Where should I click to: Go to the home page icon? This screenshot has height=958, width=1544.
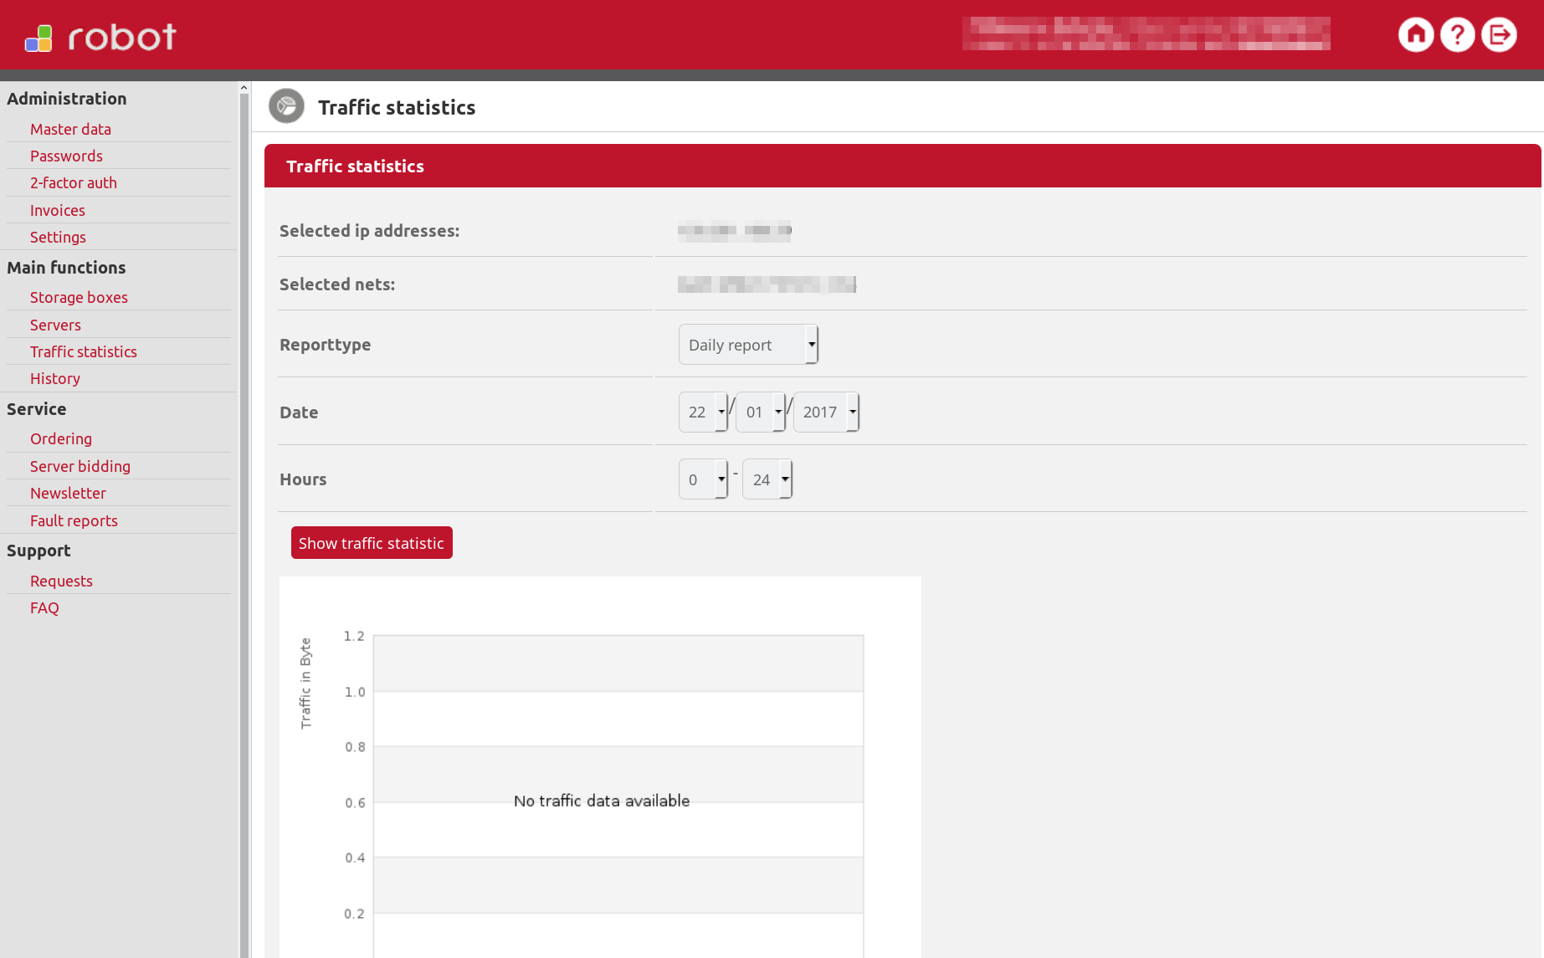click(x=1416, y=35)
